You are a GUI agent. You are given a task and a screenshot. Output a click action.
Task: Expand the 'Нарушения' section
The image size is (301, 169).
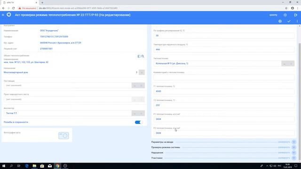[x=293, y=153]
